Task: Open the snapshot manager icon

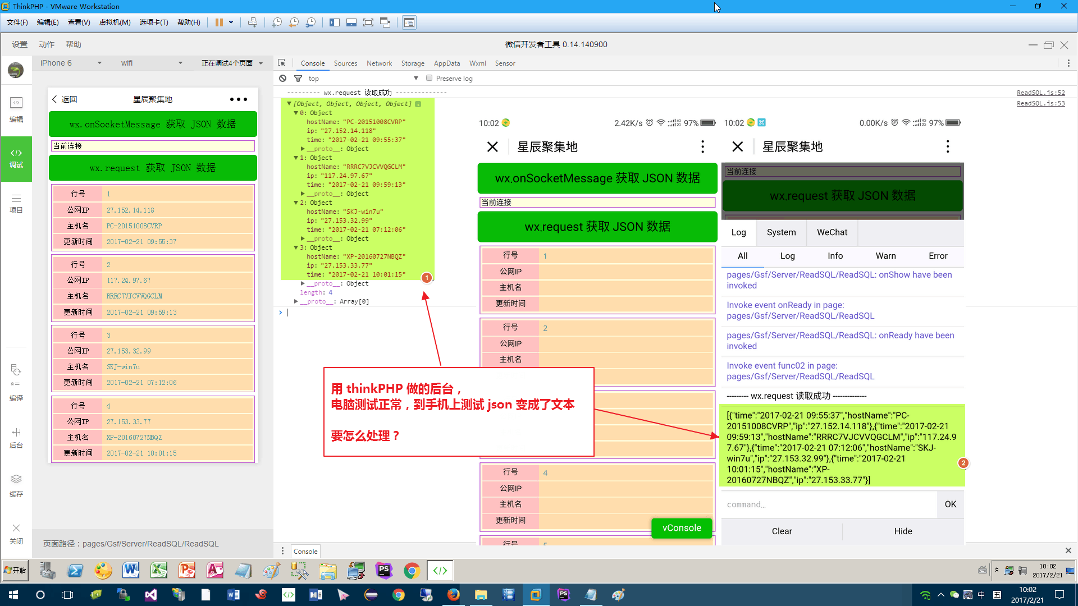Action: (310, 22)
